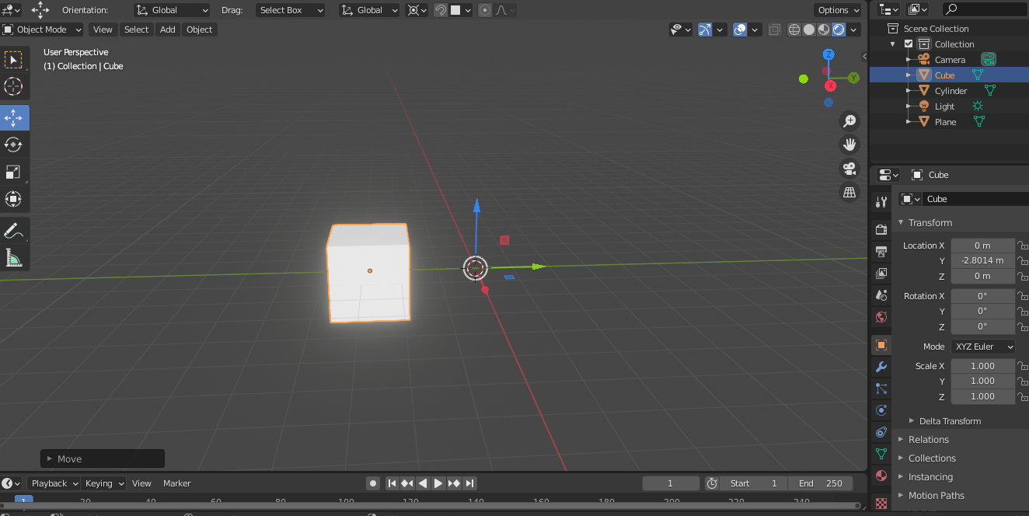
Task: Switch to Wireframe viewport shading
Action: click(x=794, y=29)
